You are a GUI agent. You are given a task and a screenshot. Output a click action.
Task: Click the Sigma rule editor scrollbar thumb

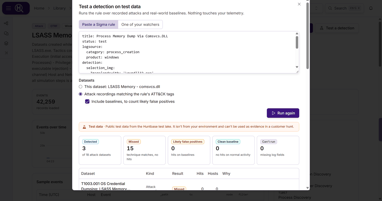[x=297, y=42]
